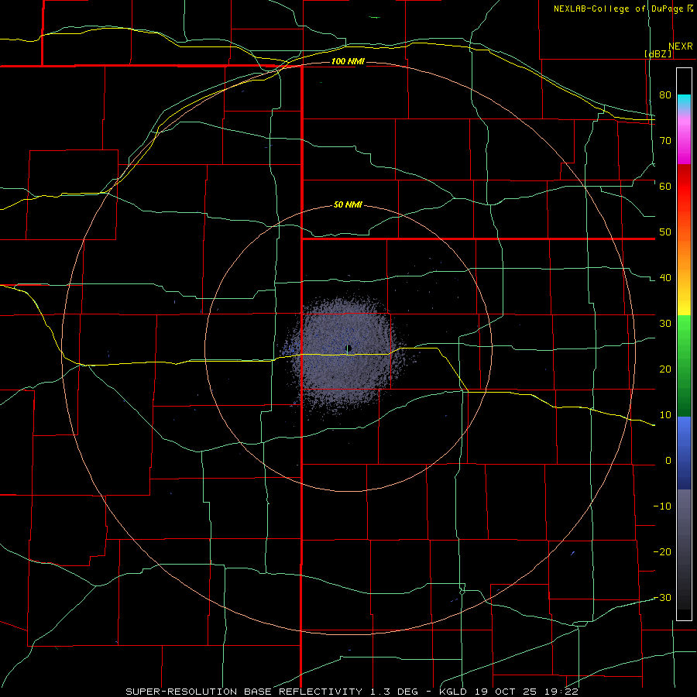The height and width of the screenshot is (697, 697).
Task: Click the blue band of the color scale
Action: coord(684,452)
